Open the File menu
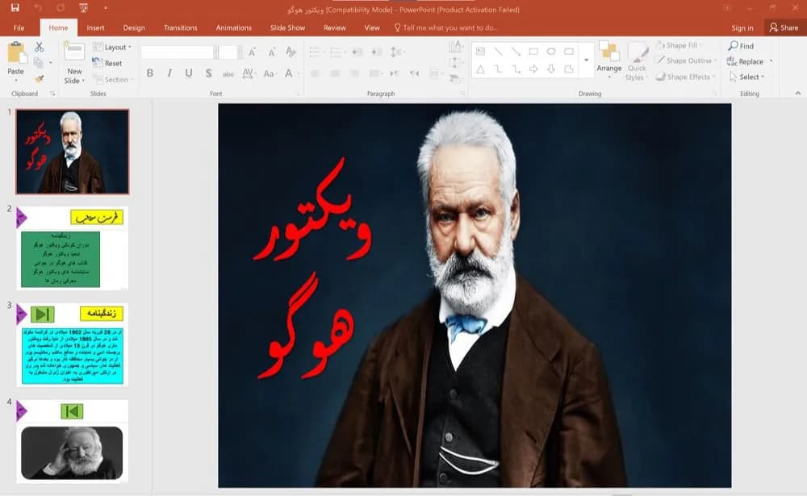Viewport: 807px width, 496px height. (x=19, y=27)
